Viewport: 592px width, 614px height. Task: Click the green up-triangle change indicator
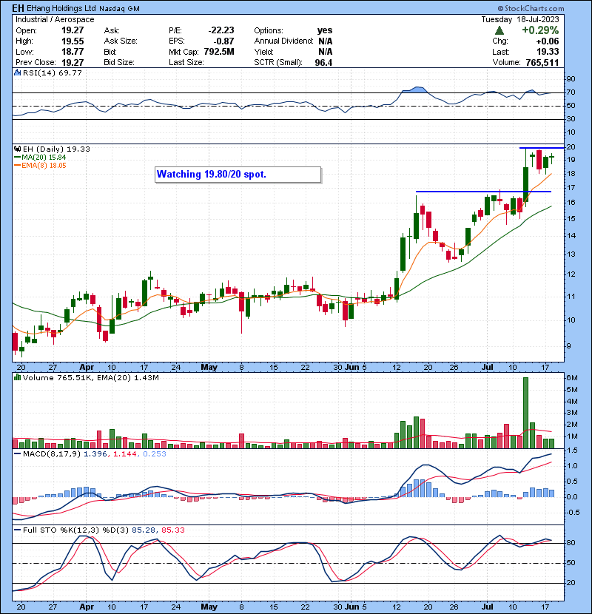pos(499,30)
